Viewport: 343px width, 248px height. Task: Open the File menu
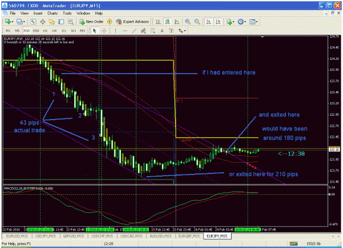point(13,13)
